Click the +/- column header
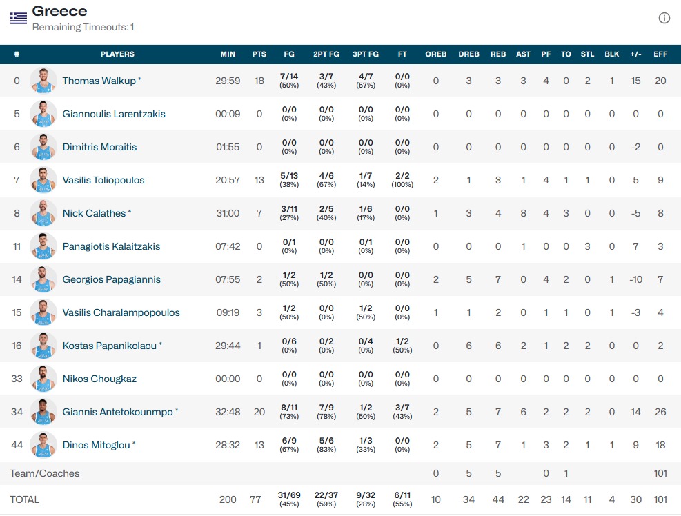The image size is (681, 516). pyautogui.click(x=635, y=54)
